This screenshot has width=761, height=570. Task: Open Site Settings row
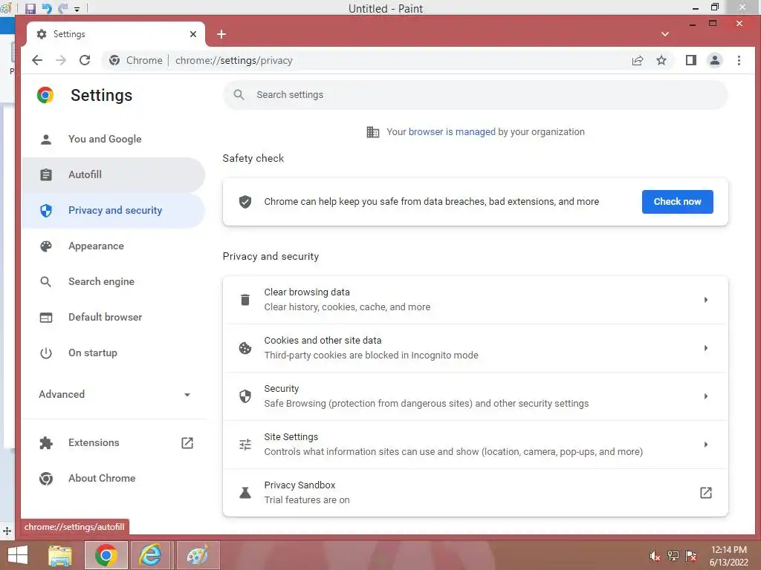[x=476, y=444]
